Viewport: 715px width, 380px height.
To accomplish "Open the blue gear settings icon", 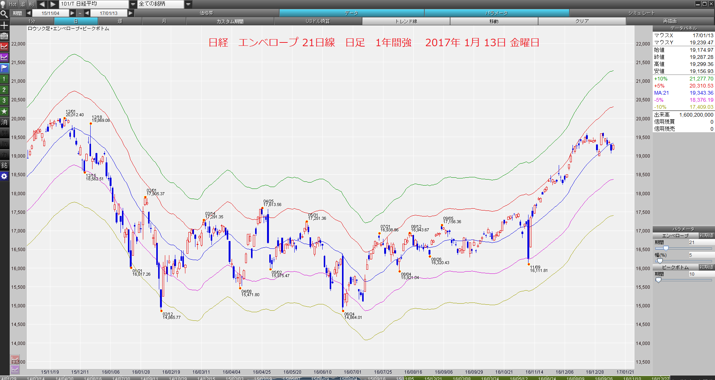I will 4,176.
